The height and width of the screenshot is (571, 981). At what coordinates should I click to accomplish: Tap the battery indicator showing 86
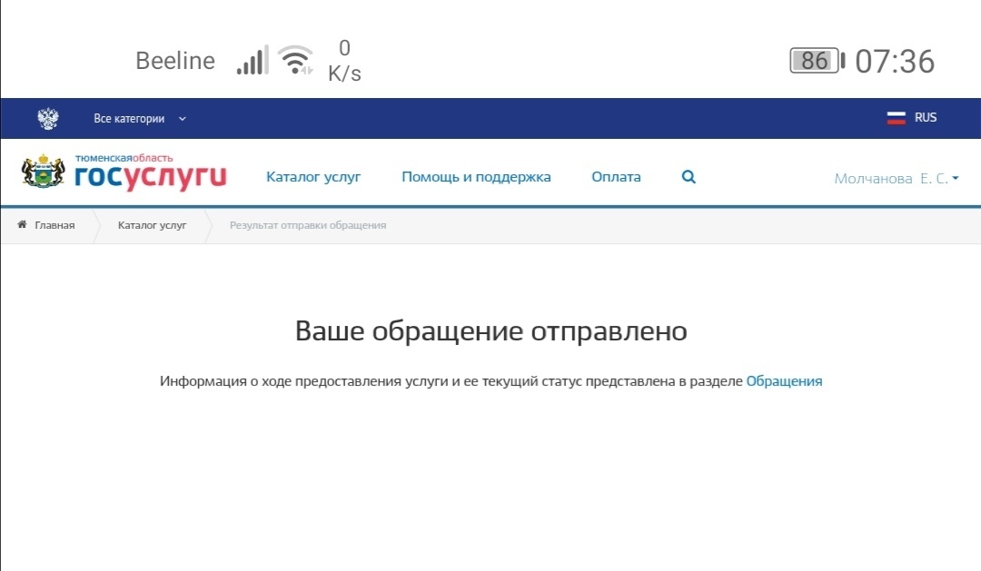click(x=816, y=61)
